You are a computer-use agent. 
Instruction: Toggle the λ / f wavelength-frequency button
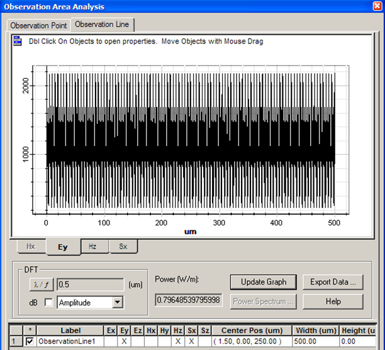click(42, 285)
